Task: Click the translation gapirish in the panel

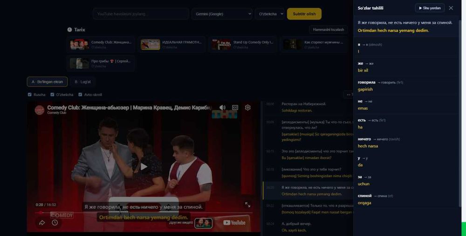Action: (365, 89)
